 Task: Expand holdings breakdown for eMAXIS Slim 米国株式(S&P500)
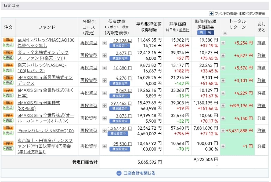[104, 105]
